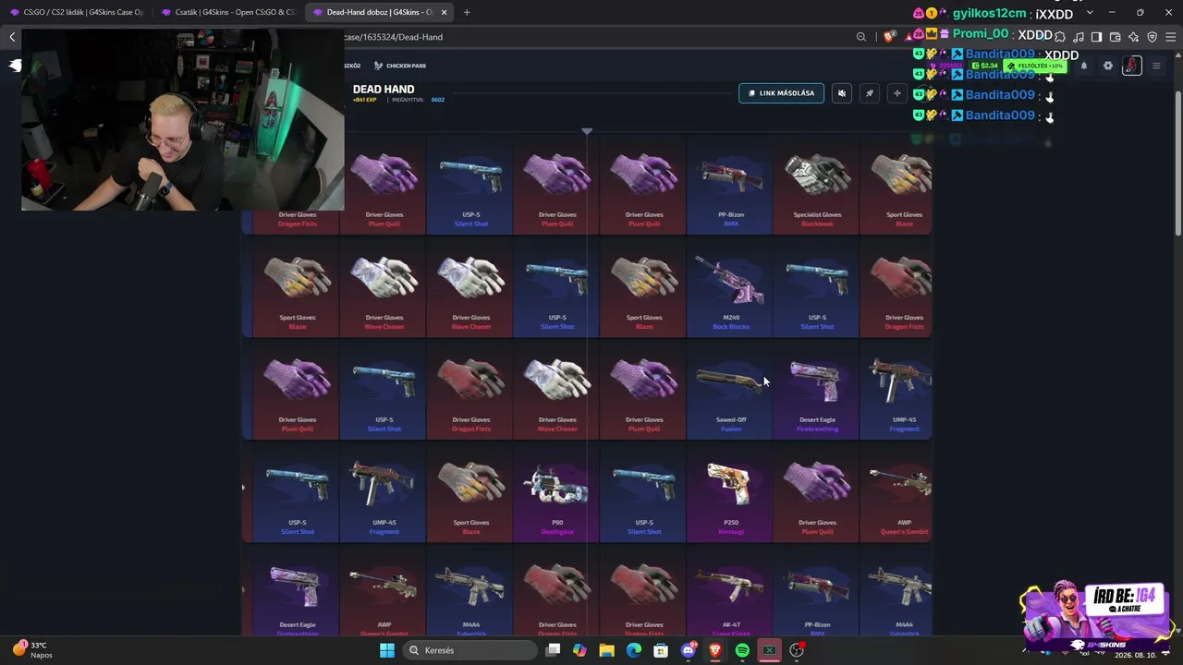1183x665 pixels.
Task: Open the Brave VPN shield icon
Action: point(1153,37)
